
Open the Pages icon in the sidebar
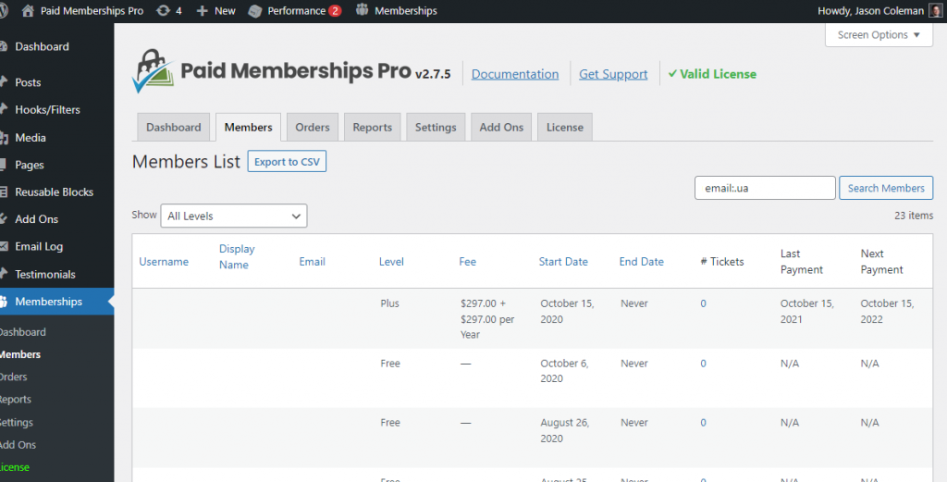pos(4,165)
